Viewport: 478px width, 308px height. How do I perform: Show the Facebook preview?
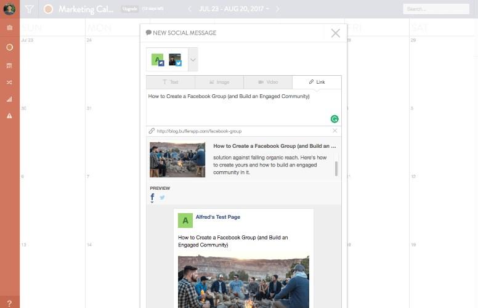[152, 197]
